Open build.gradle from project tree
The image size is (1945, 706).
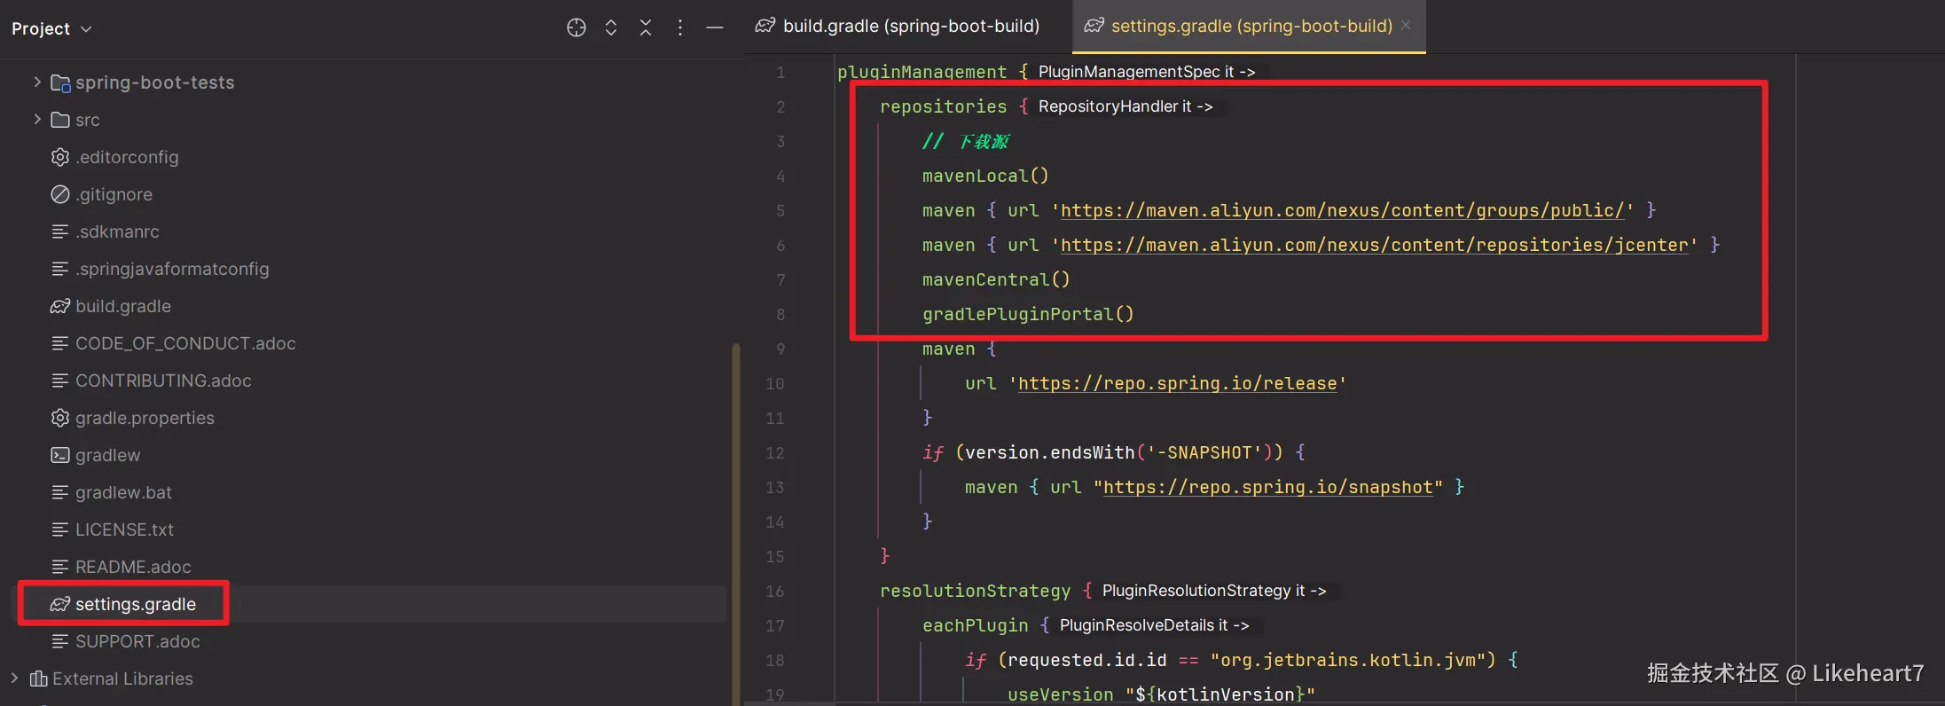tap(123, 306)
